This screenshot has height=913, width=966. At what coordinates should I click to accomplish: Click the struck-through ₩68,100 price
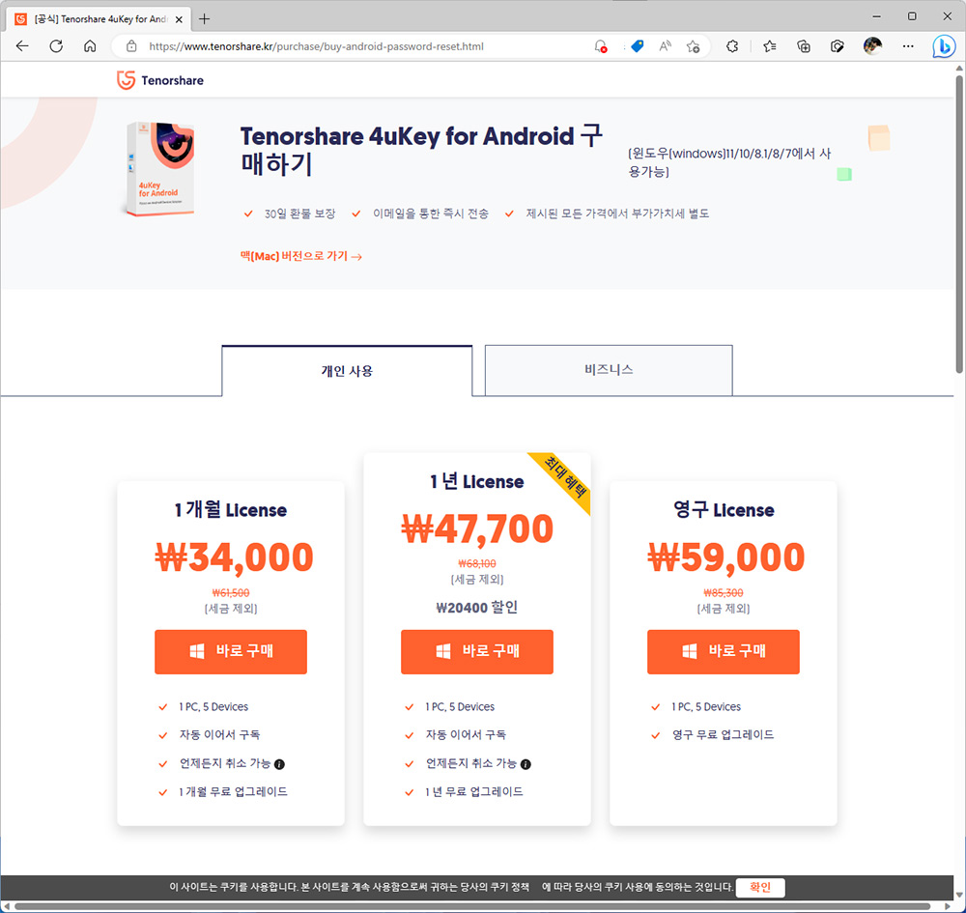click(x=477, y=563)
